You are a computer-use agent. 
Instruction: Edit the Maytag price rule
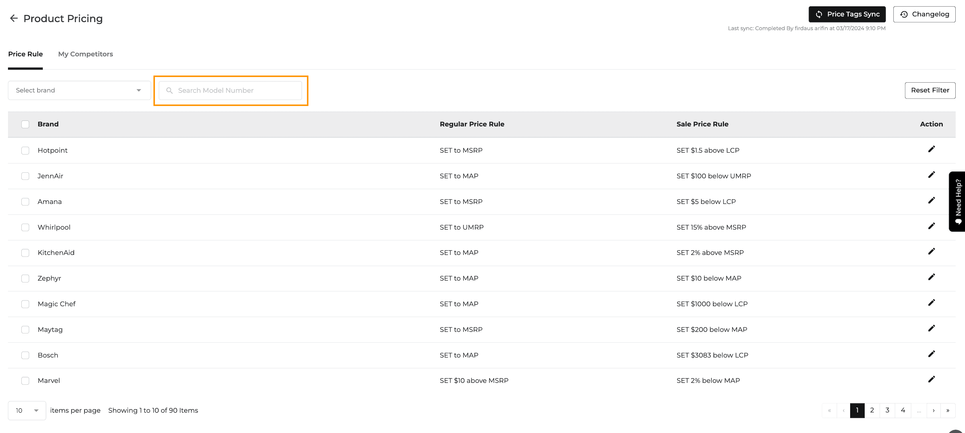[931, 328]
